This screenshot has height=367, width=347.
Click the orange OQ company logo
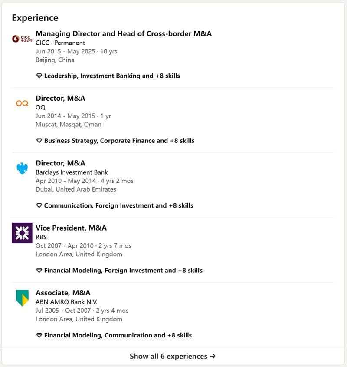(x=22, y=103)
